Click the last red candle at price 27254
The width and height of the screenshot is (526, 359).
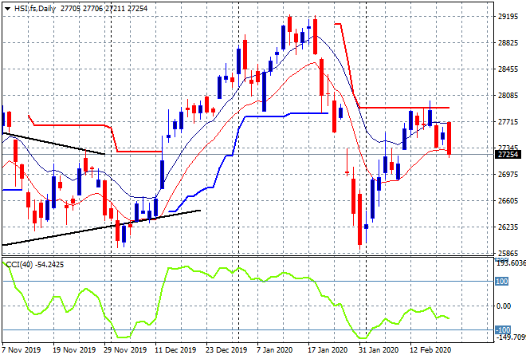[x=449, y=139]
